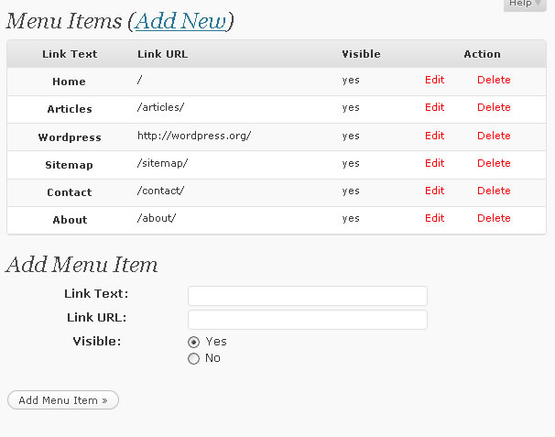Viewport: 555px width, 437px height.
Task: Edit the Wordpress menu item
Action: [434, 136]
